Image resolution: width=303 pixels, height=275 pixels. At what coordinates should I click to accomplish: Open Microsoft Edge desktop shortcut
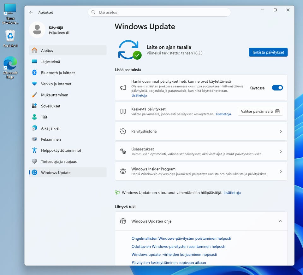(10, 67)
